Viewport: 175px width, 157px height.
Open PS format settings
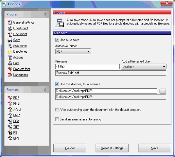coord(15,133)
